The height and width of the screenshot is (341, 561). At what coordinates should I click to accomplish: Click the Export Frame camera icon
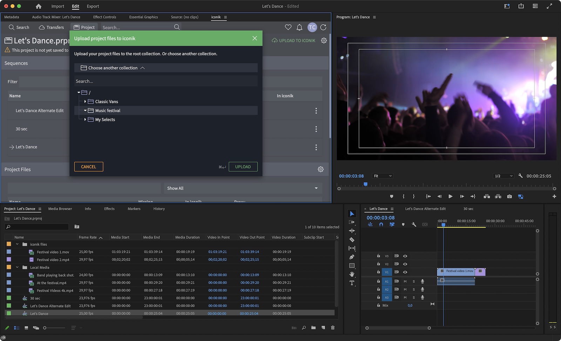coord(509,196)
